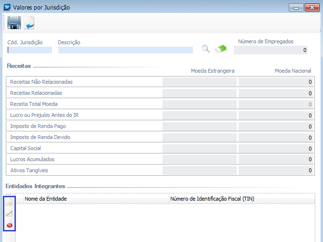This screenshot has width=323, height=242.
Task: Edit Lucro ou Prejuízo Antes do IR national value
Action: tap(276, 115)
